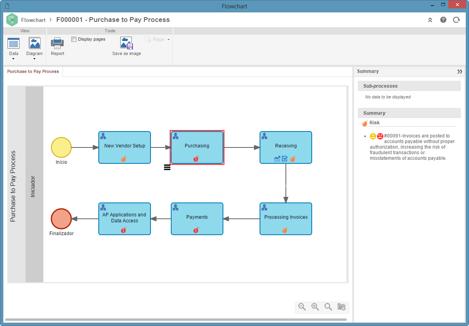This screenshot has width=469, height=326.
Task: Select the Payments activity box
Action: [x=197, y=219]
